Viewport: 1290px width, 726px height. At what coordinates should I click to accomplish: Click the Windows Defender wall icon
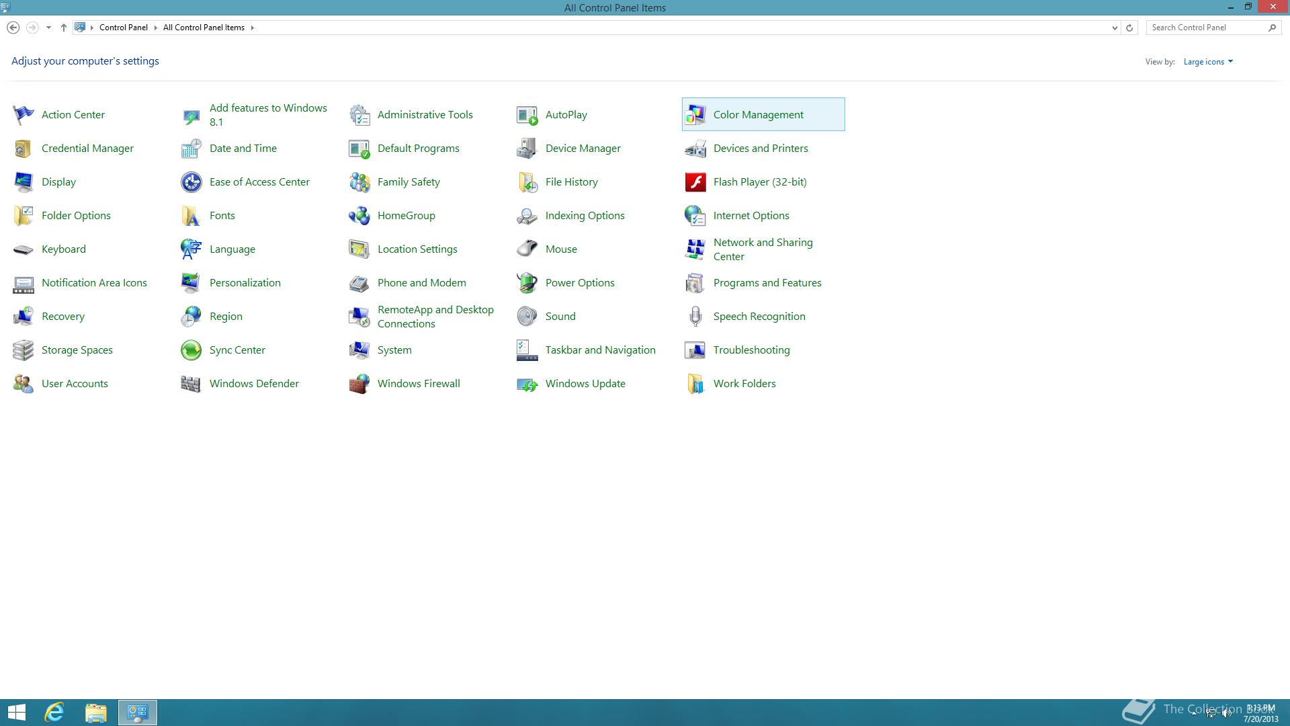point(191,384)
